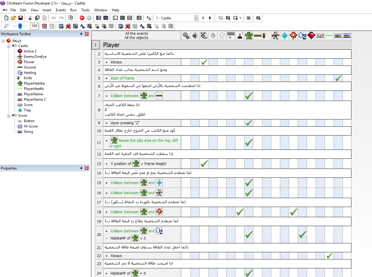Go to previous frame with left arrow
Viewport: 372px width, 277px height.
tap(203, 18)
